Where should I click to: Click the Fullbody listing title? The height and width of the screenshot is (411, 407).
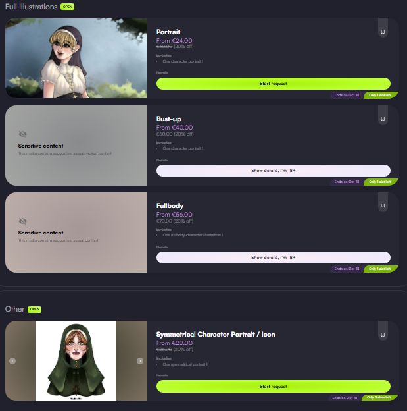(x=170, y=205)
